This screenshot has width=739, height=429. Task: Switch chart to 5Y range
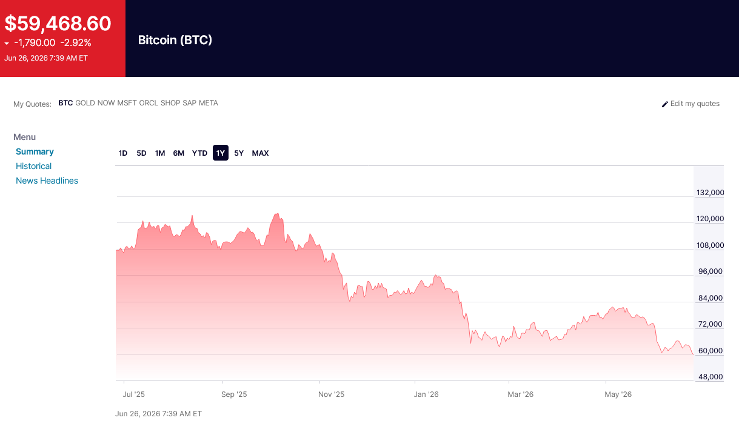click(x=239, y=153)
